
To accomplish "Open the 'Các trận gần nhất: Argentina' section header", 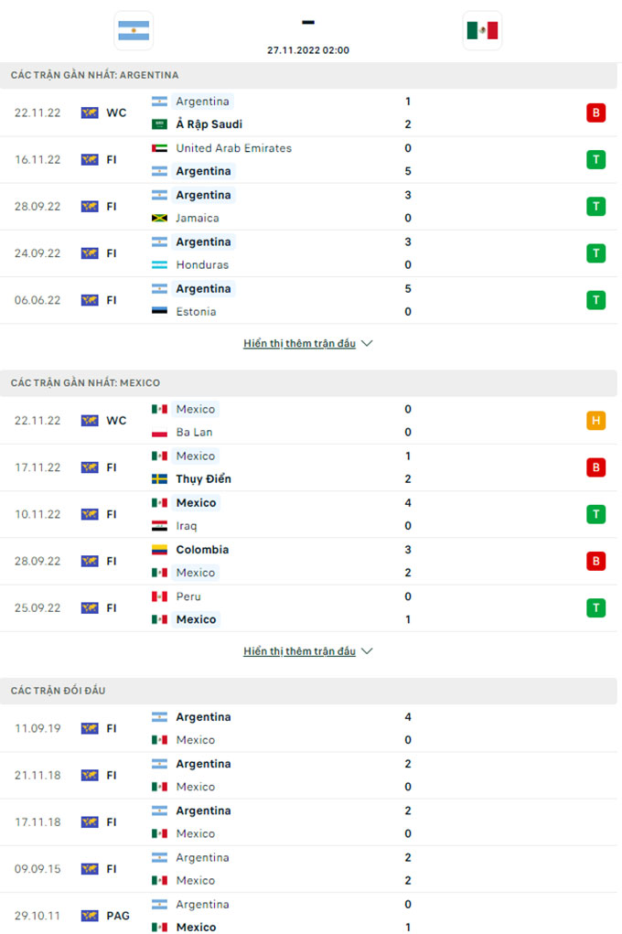I will (x=95, y=75).
